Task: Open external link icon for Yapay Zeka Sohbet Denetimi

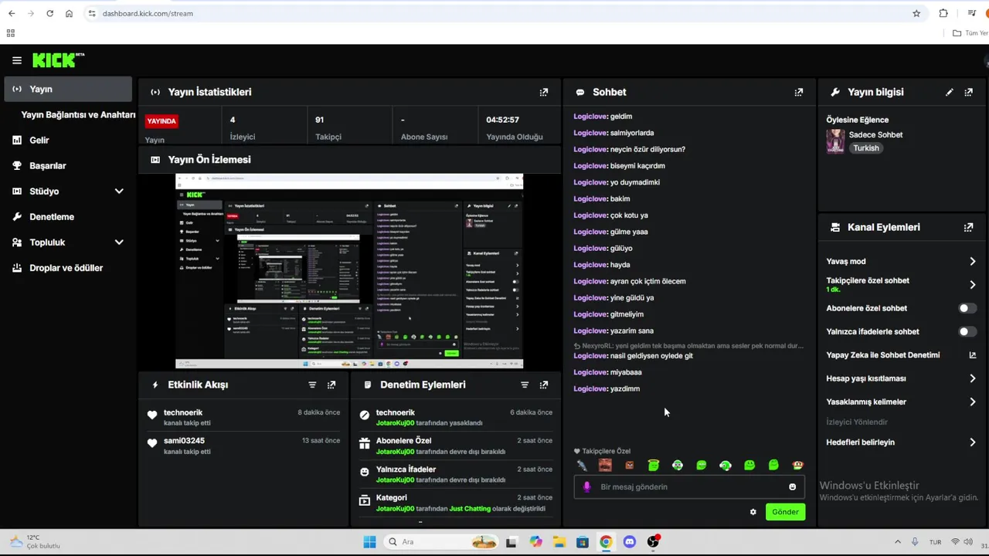Action: click(973, 355)
